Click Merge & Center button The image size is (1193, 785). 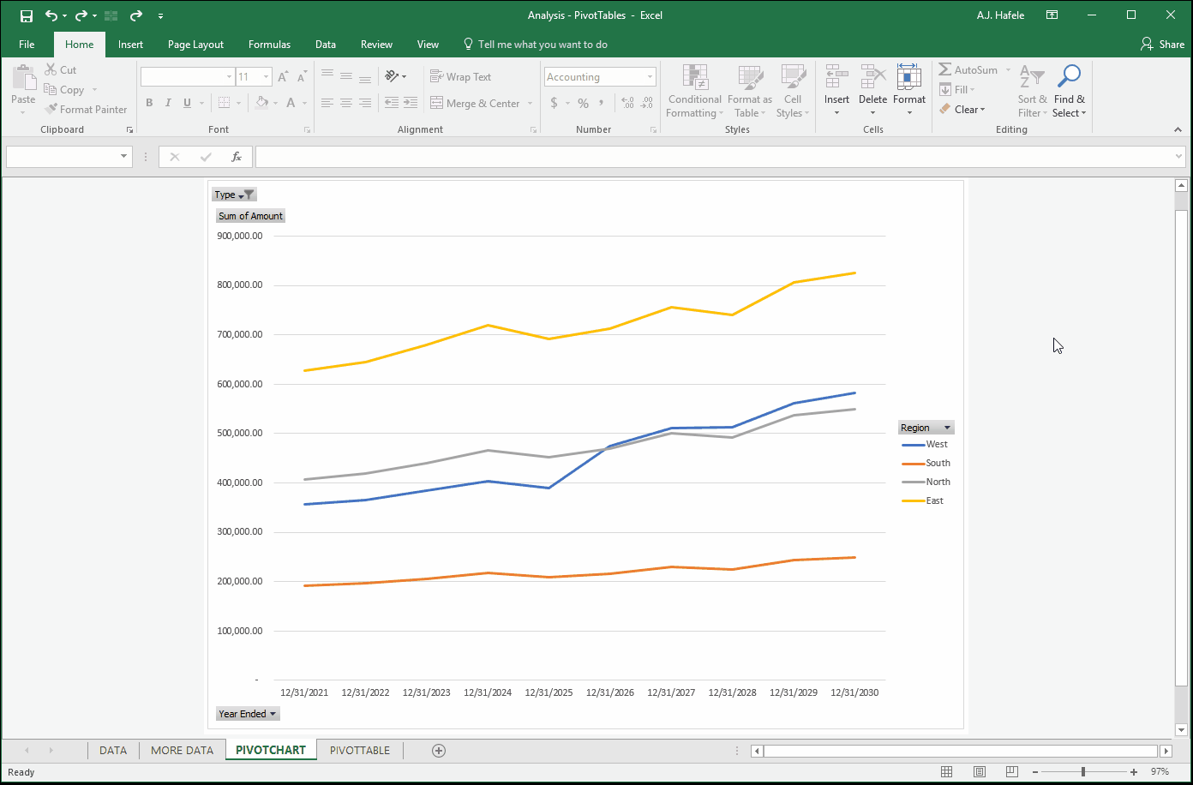pos(475,103)
